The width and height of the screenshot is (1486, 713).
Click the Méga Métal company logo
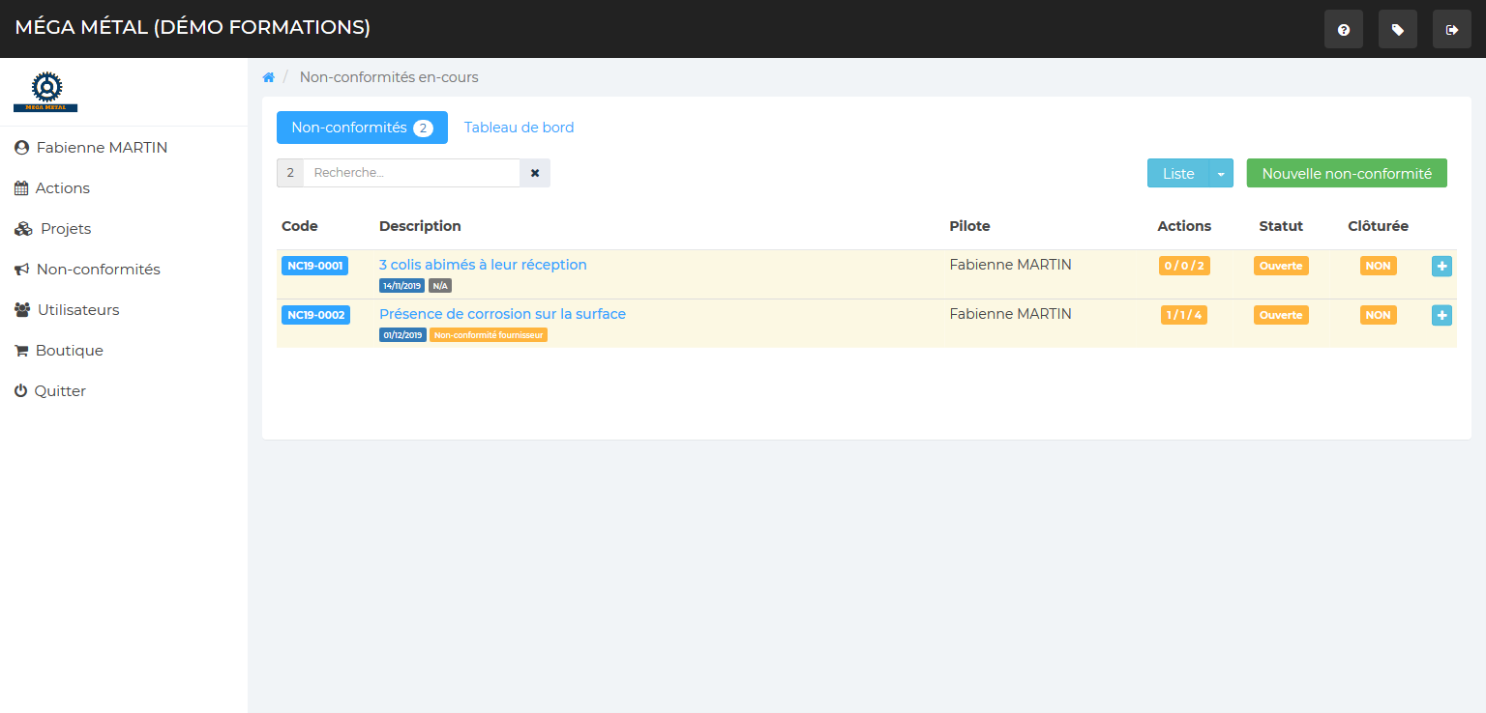click(x=45, y=92)
